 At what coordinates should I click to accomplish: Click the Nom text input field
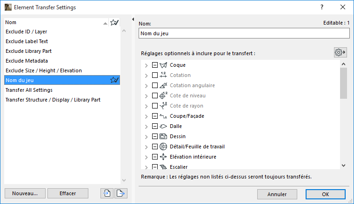point(244,33)
